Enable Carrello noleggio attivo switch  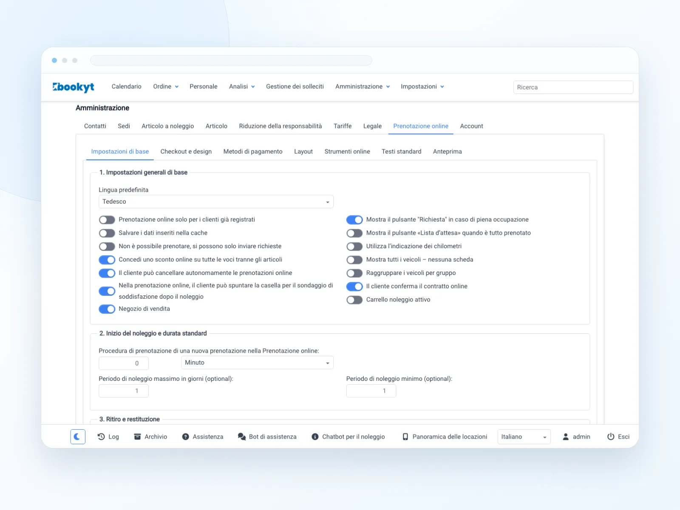[354, 300]
